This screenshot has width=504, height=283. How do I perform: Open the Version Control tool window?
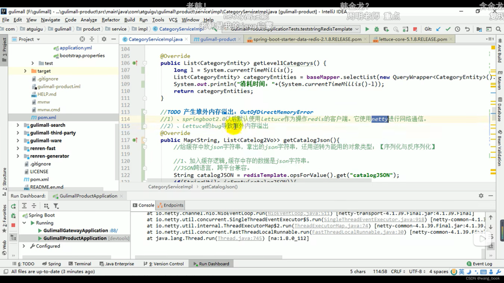pos(164,264)
